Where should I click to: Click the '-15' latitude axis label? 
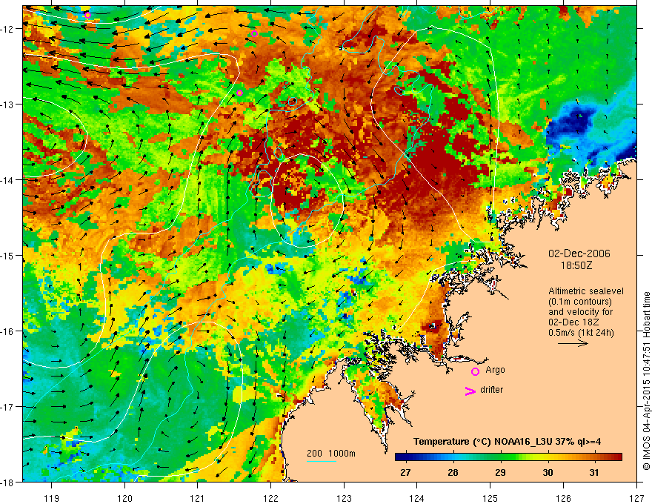point(7,255)
